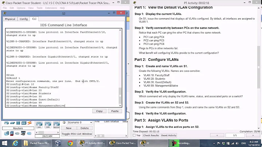
Task: Open the View menu
Action: coord(31,8)
